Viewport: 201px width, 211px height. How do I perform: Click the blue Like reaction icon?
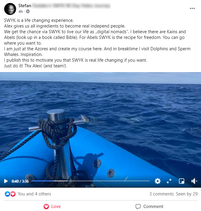(7, 194)
